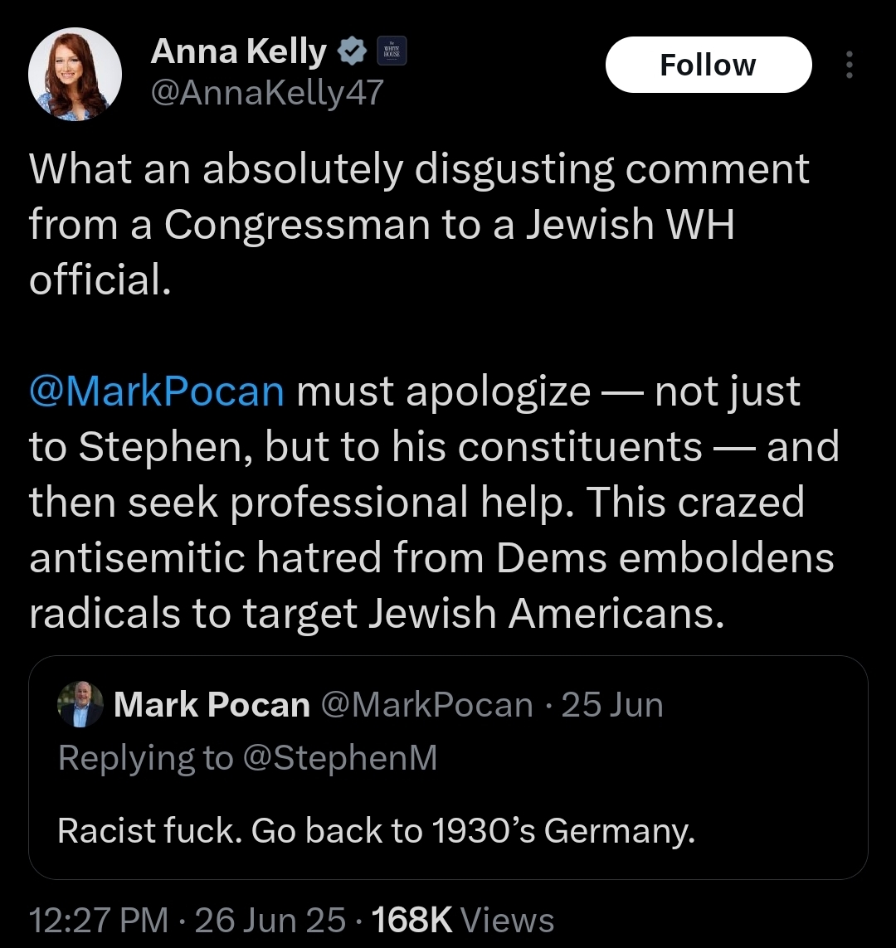This screenshot has width=896, height=948.
Task: Open the Anna Kelly display name
Action: (x=239, y=51)
